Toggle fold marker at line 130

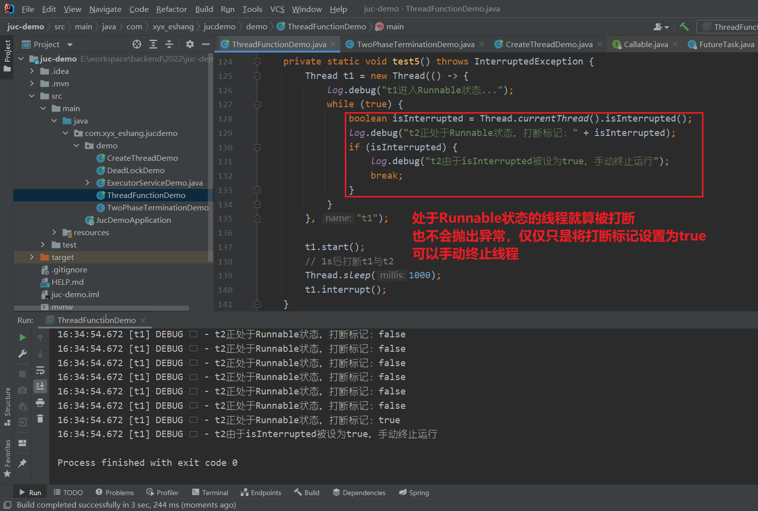coord(257,147)
